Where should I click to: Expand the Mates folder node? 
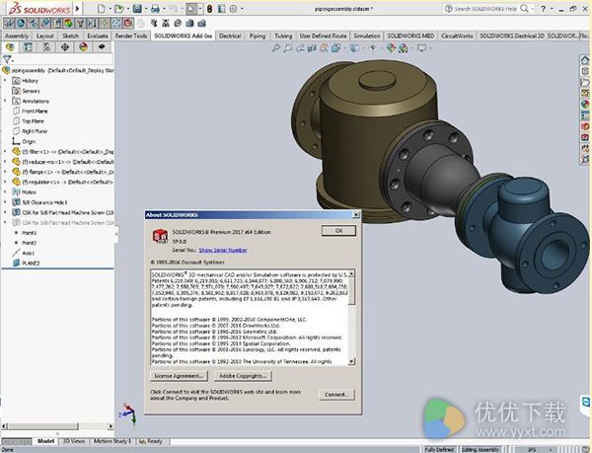5,192
